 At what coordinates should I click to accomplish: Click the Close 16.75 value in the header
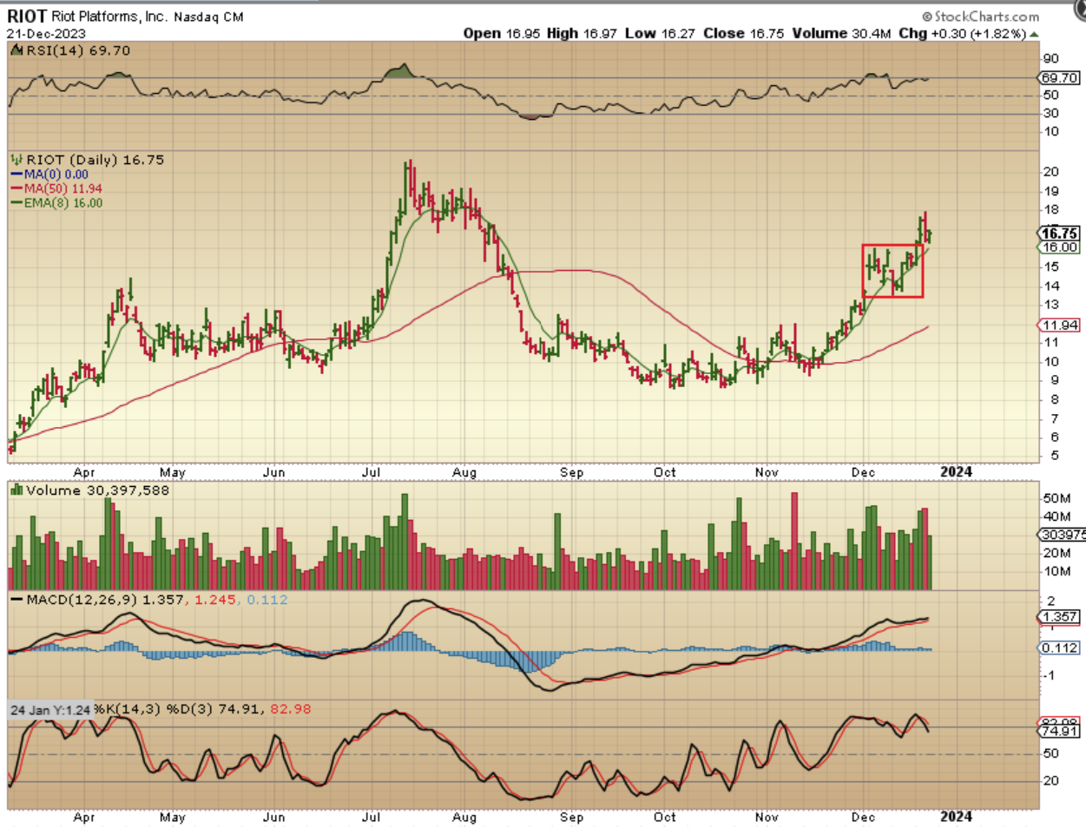tap(743, 33)
